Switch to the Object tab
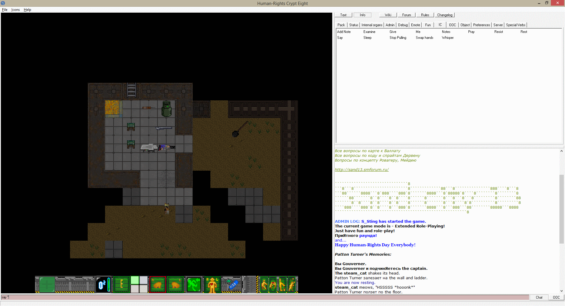This screenshot has width=565, height=306. 465,25
